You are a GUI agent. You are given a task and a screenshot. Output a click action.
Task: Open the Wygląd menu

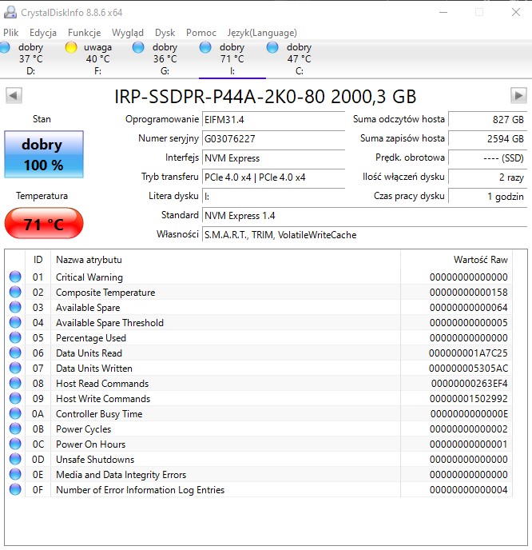tap(128, 33)
